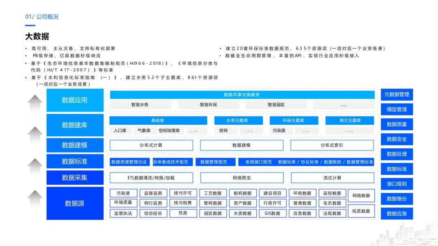Click the 监控数据 cell

click(x=333, y=193)
